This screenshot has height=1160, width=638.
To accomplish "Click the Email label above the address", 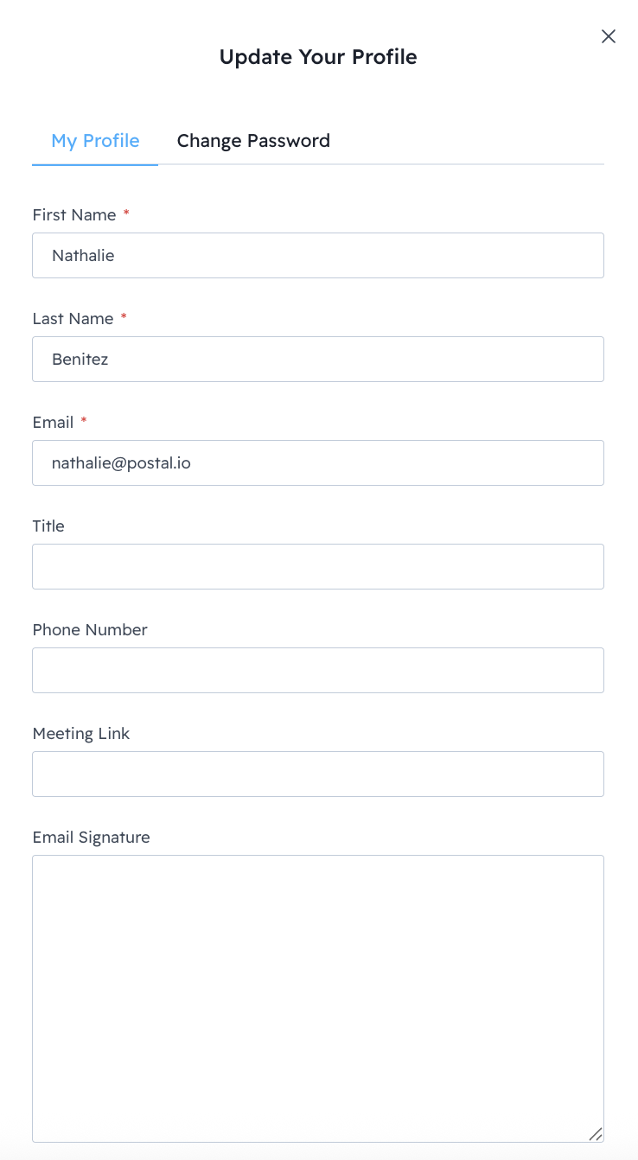I will click(53, 423).
